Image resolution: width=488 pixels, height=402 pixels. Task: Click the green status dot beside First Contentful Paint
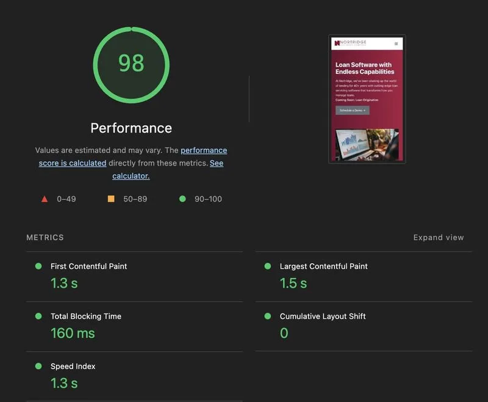pos(37,266)
